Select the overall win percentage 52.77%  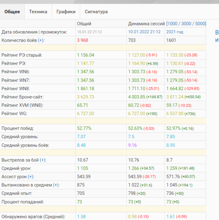(x=84, y=128)
